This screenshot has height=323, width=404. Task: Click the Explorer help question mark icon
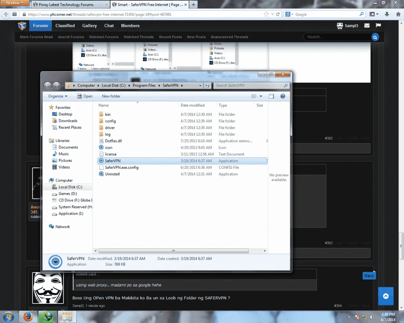point(283,96)
